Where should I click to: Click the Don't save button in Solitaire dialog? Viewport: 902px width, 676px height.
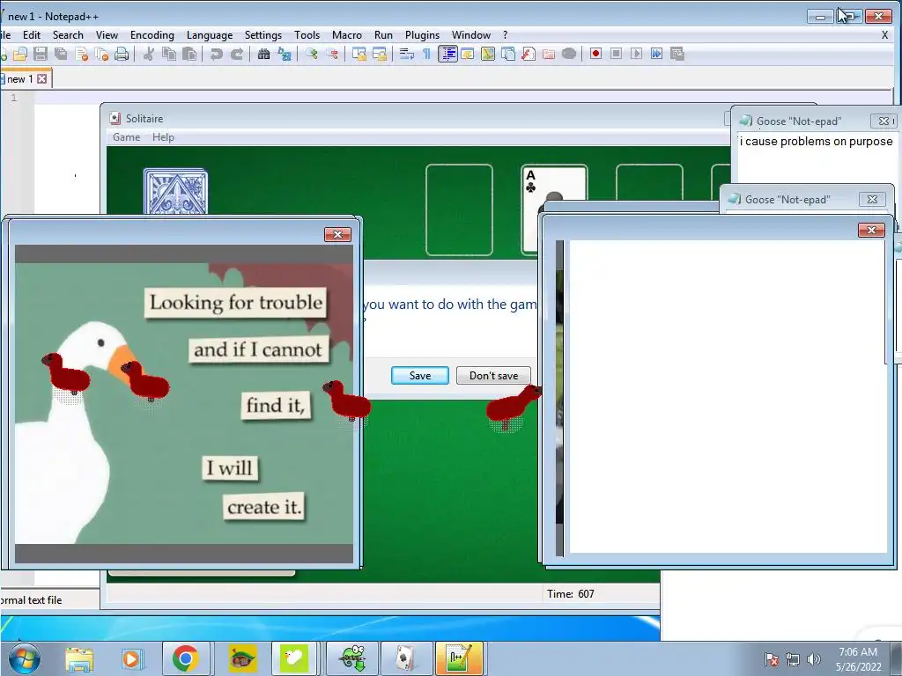[493, 375]
